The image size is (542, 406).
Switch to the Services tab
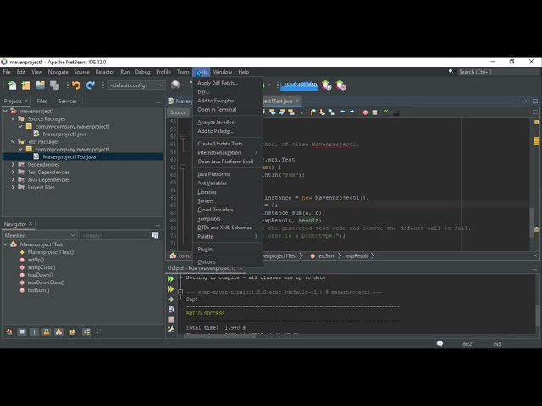pyautogui.click(x=68, y=101)
